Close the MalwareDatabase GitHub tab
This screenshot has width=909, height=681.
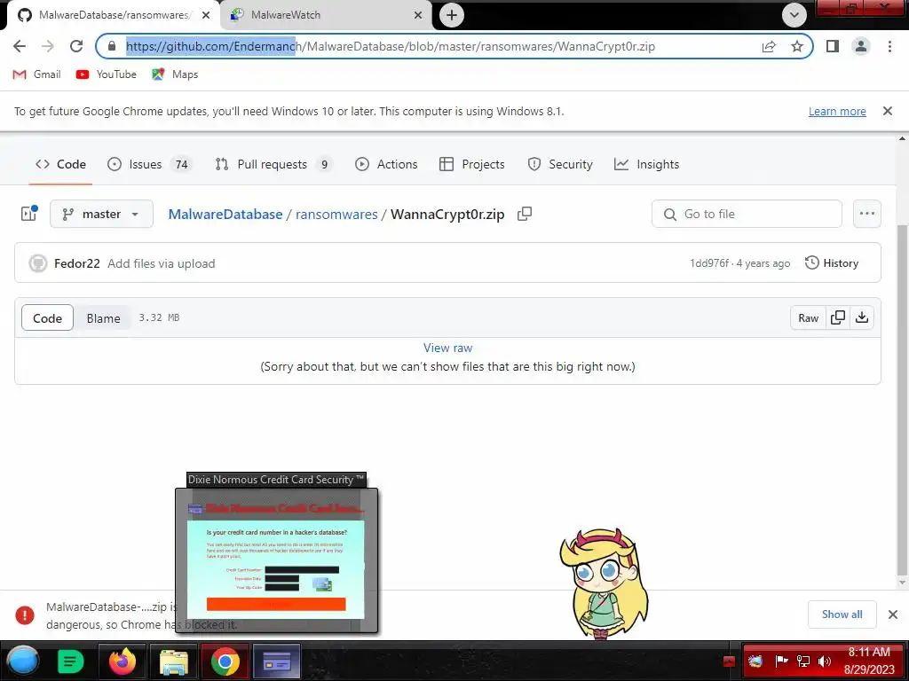click(206, 15)
